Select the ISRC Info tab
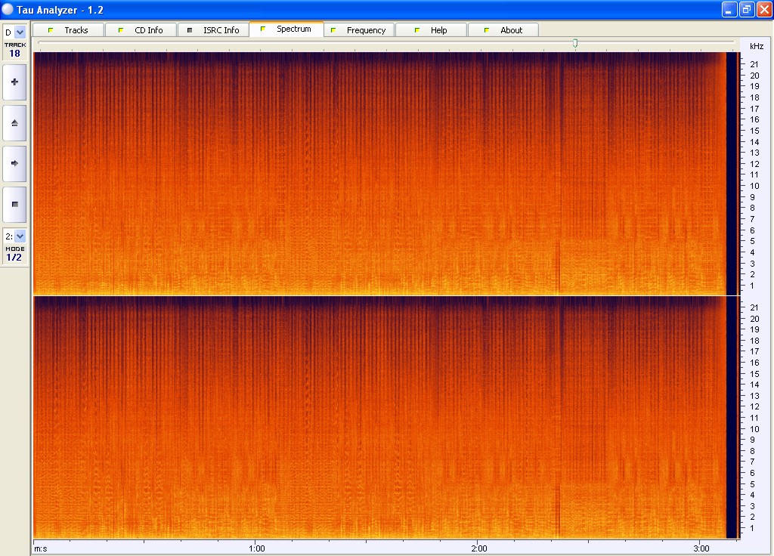The image size is (774, 556). (x=213, y=30)
